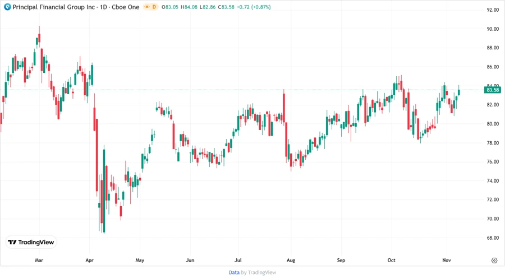The width and height of the screenshot is (505, 279).
Task: Click the Apr label on the time axis
Action: click(90, 260)
